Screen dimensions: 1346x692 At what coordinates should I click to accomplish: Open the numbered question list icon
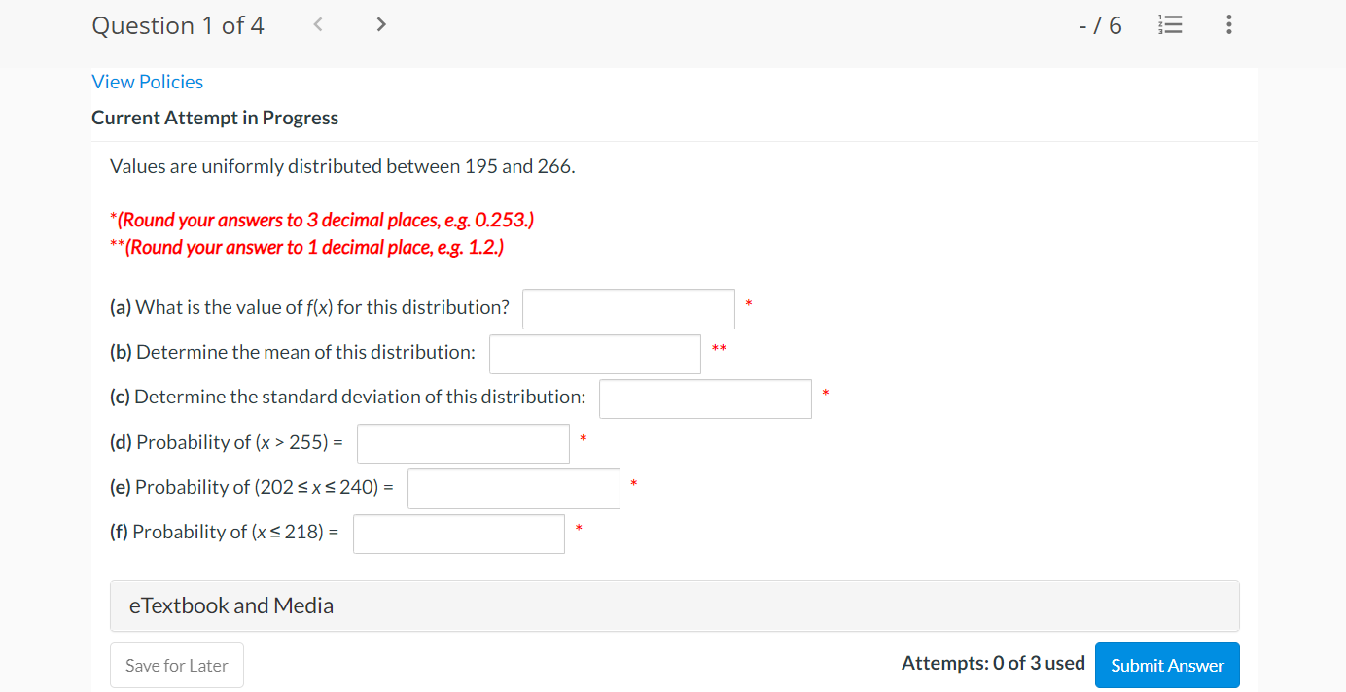(x=1170, y=24)
